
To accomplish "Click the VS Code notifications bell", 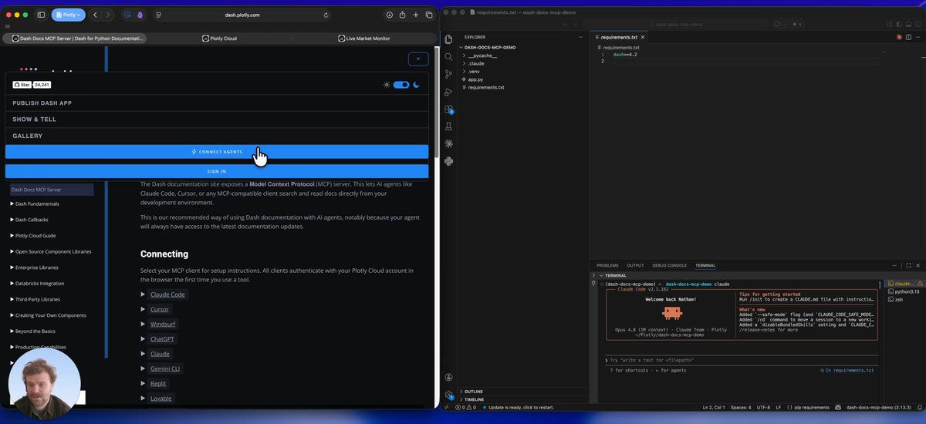I will [x=919, y=407].
